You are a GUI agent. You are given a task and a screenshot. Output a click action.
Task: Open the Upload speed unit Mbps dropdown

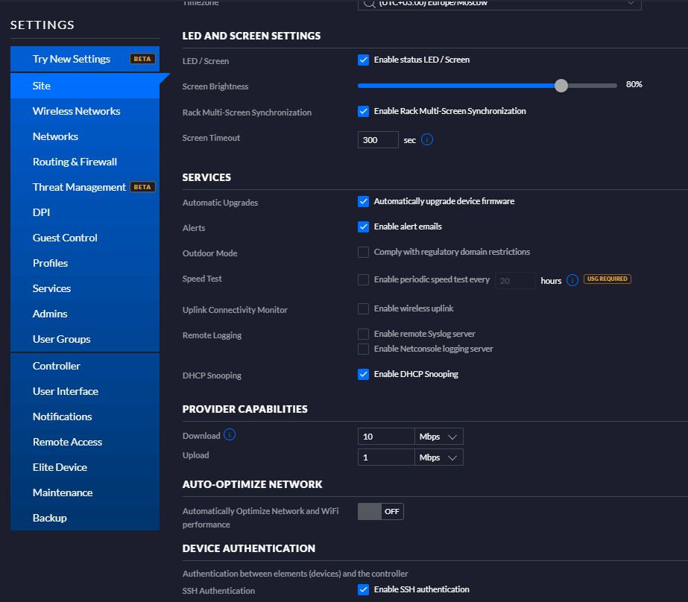click(439, 457)
